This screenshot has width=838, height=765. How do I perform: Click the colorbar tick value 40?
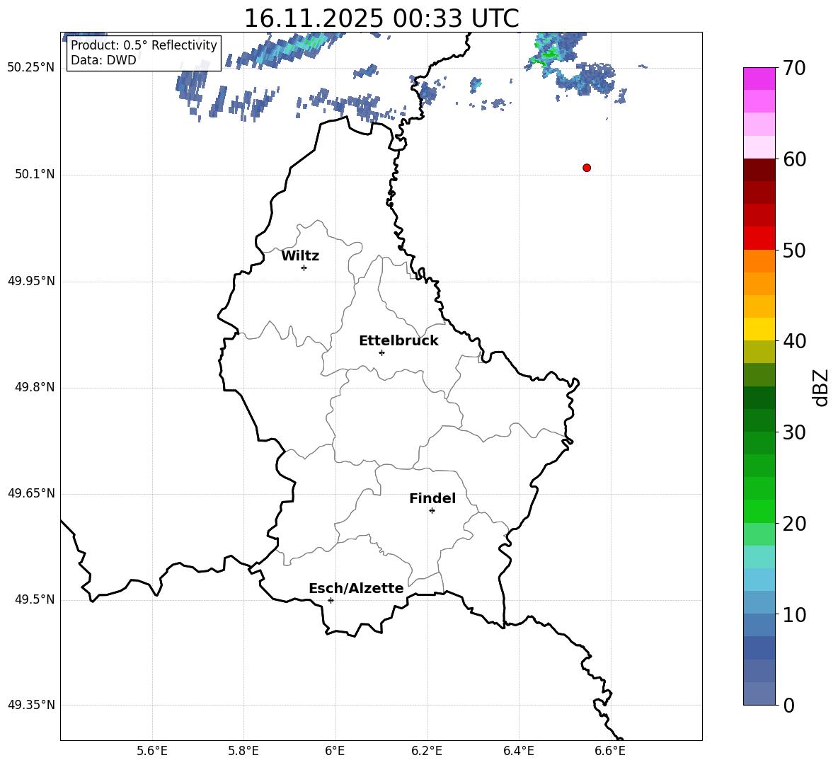[x=794, y=341]
